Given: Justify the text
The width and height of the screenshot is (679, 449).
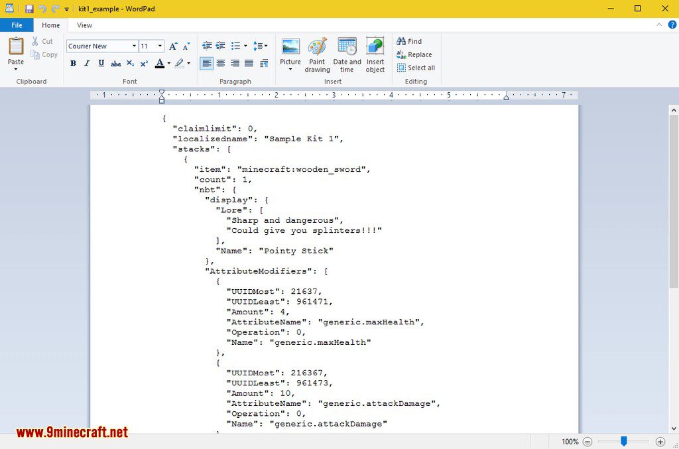Looking at the screenshot, I should pos(249,64).
